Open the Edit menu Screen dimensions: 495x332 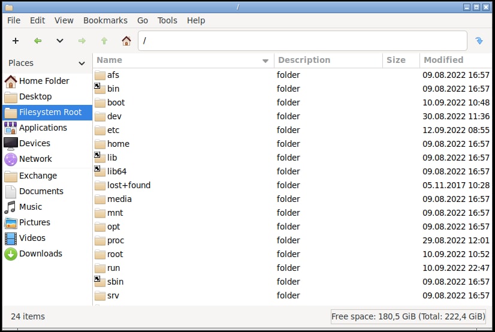37,20
